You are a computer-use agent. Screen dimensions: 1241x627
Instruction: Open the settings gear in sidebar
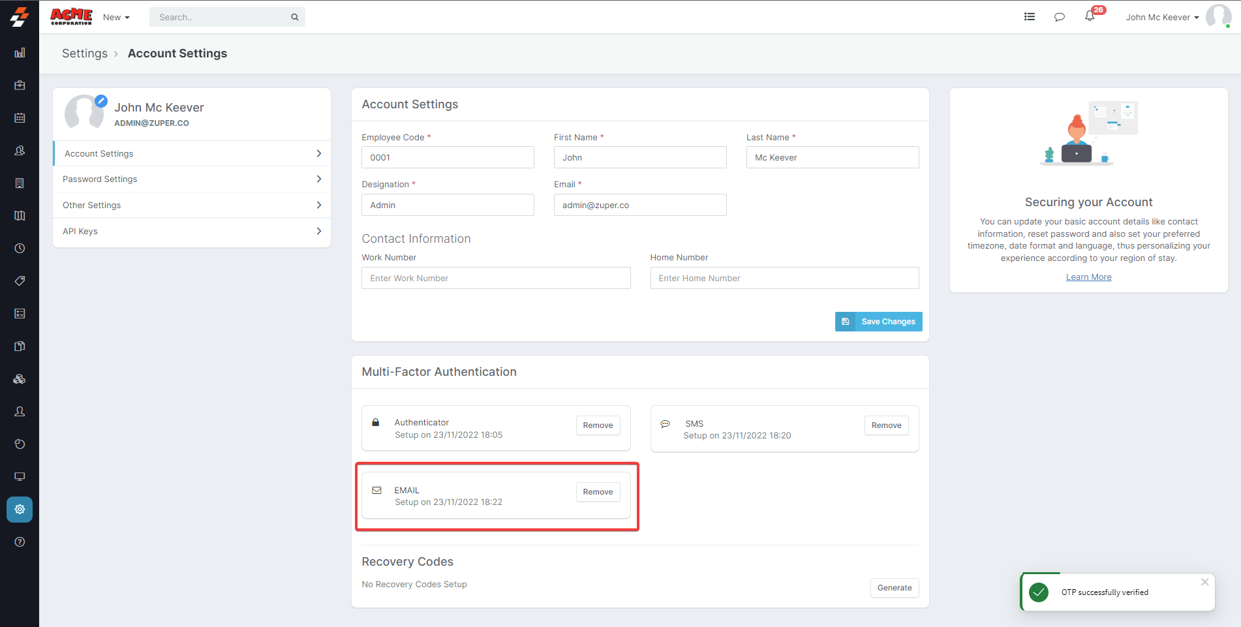(20, 510)
